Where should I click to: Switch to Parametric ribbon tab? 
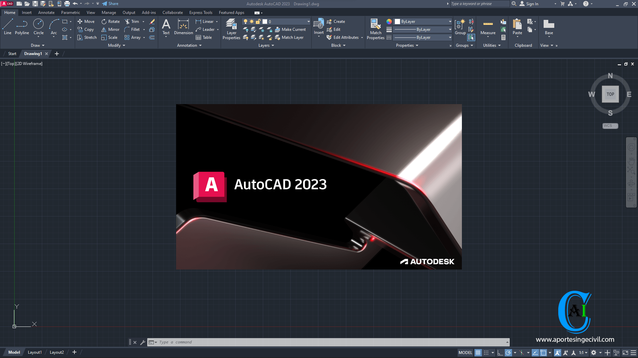coord(70,13)
